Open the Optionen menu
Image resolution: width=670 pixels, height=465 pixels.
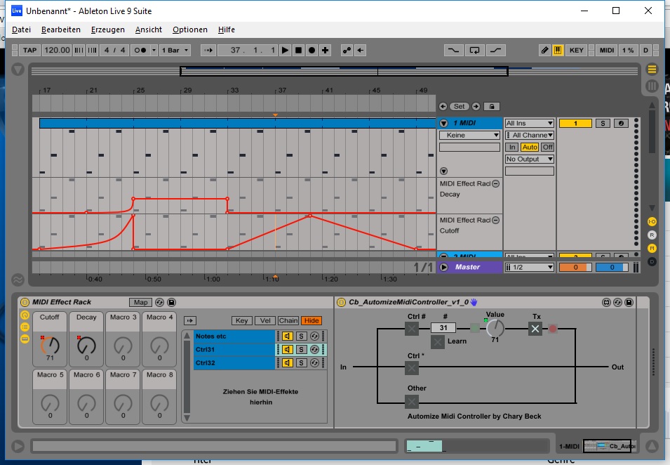pyautogui.click(x=190, y=30)
